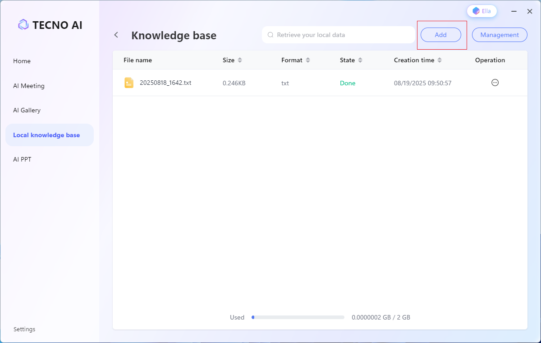541x343 pixels.
Task: Focus the Retrieve your local data field
Action: pyautogui.click(x=343, y=35)
